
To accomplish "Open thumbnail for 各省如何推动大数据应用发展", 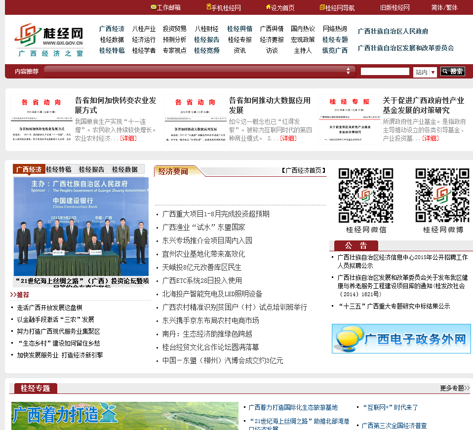I will tap(196, 119).
